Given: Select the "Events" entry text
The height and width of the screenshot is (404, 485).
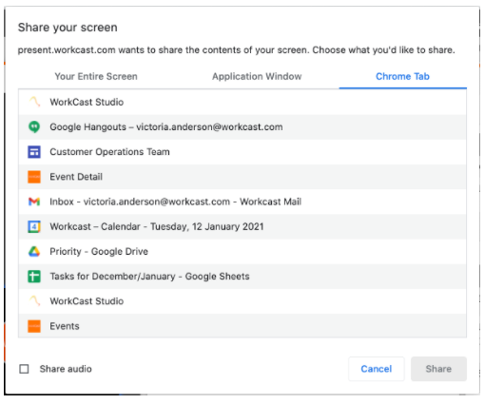Looking at the screenshot, I should click(65, 326).
